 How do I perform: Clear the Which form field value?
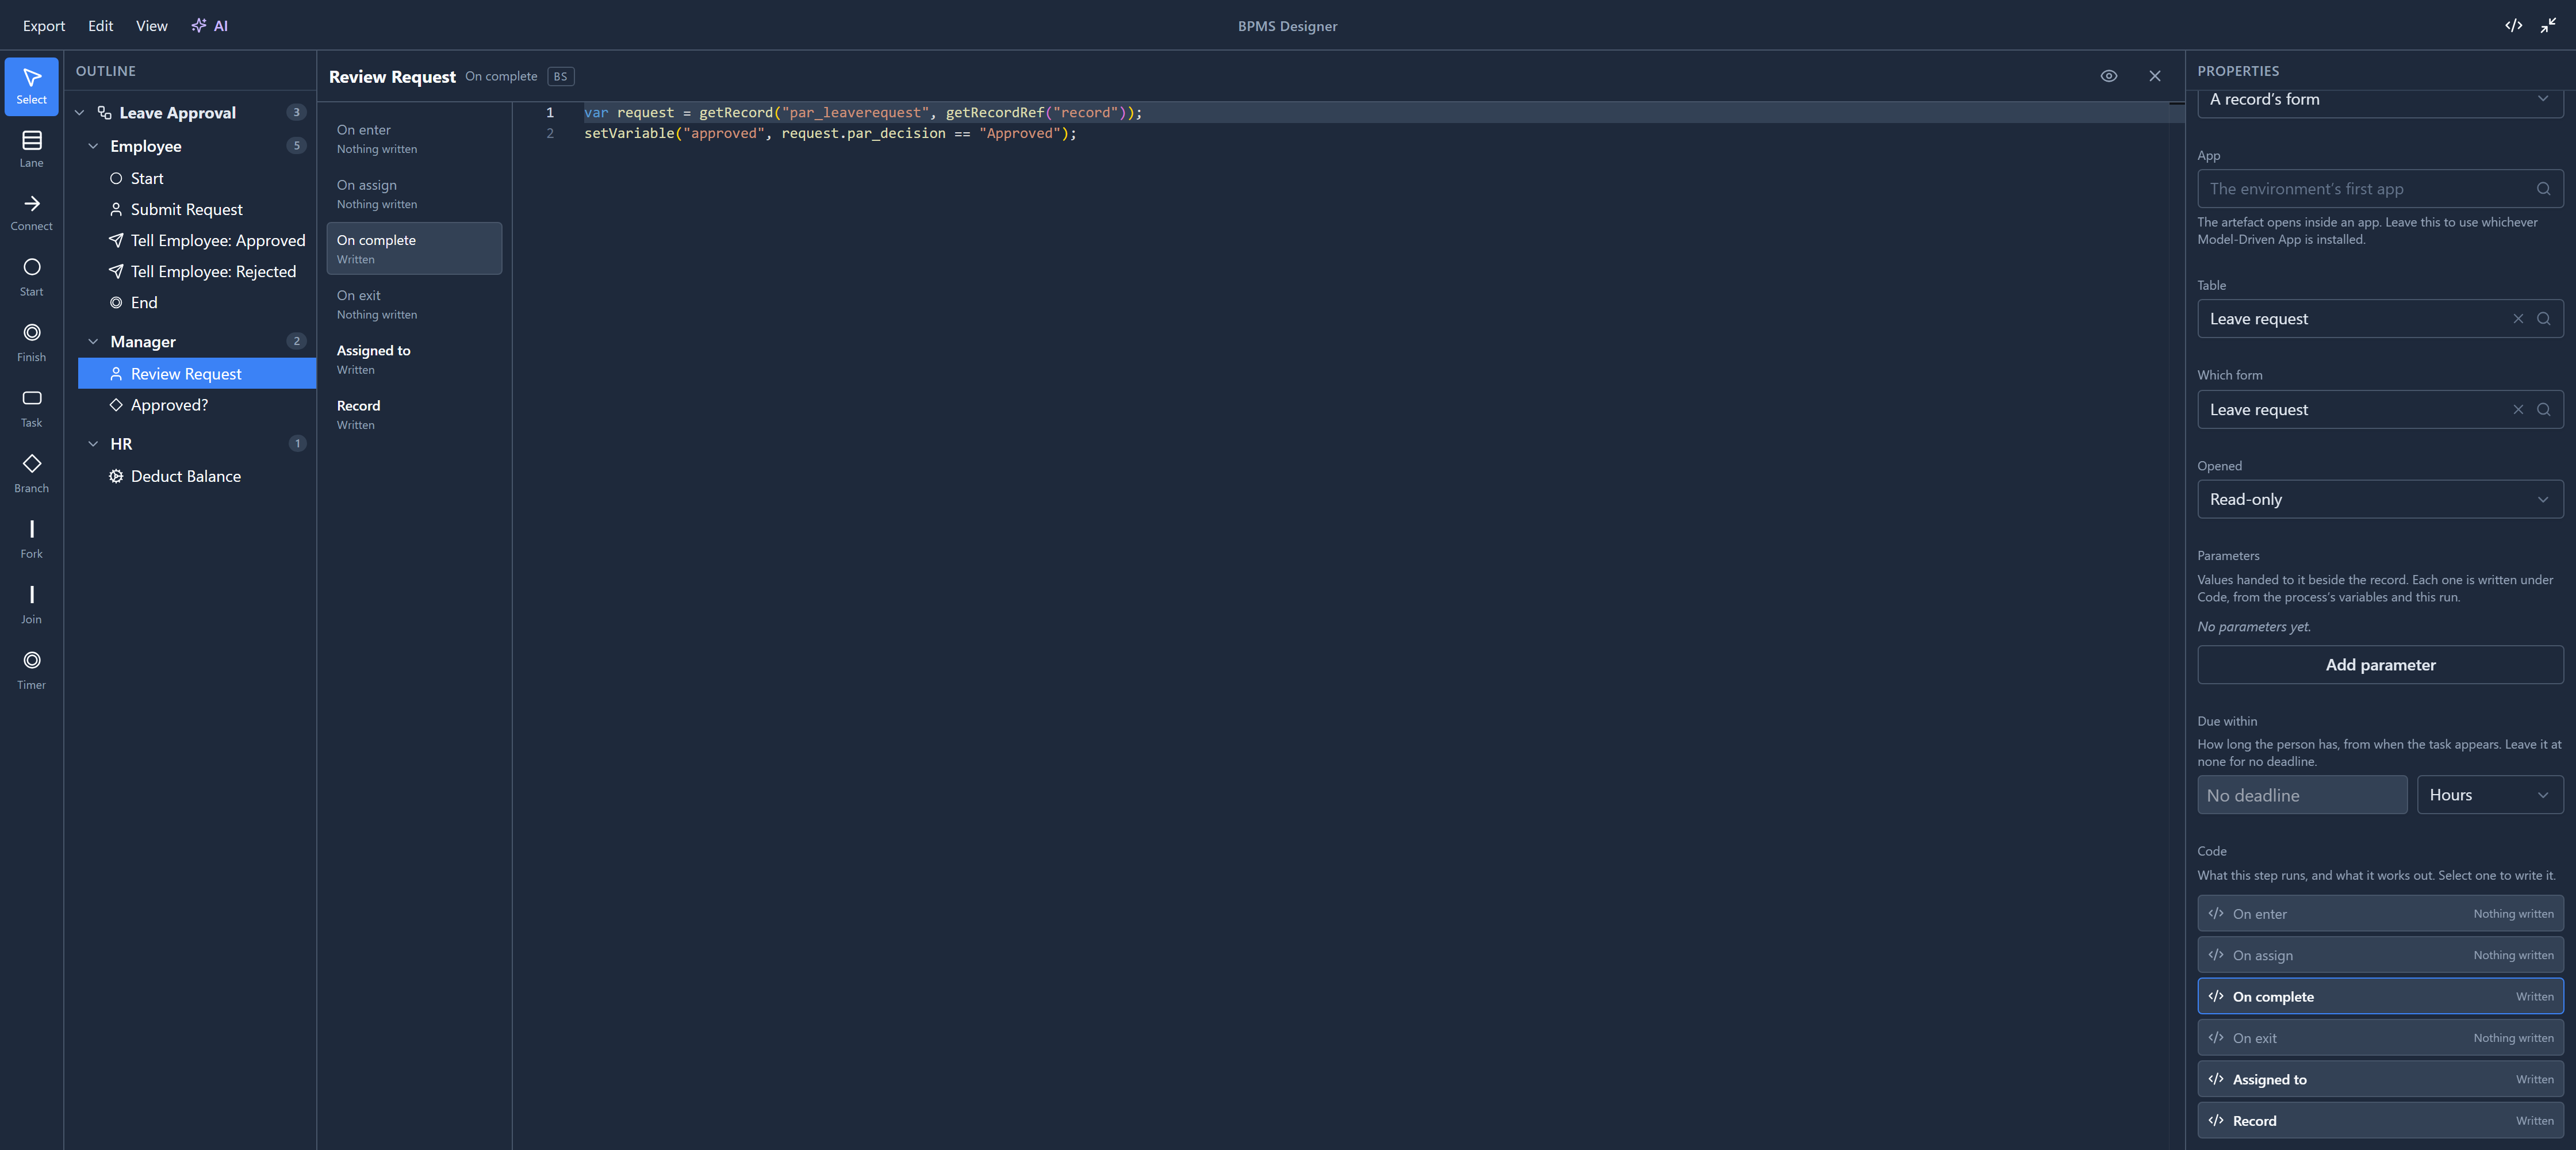click(2517, 409)
